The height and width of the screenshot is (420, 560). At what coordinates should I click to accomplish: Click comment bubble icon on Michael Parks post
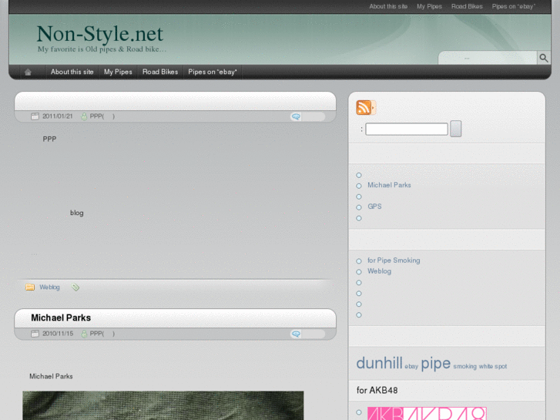[x=296, y=334]
